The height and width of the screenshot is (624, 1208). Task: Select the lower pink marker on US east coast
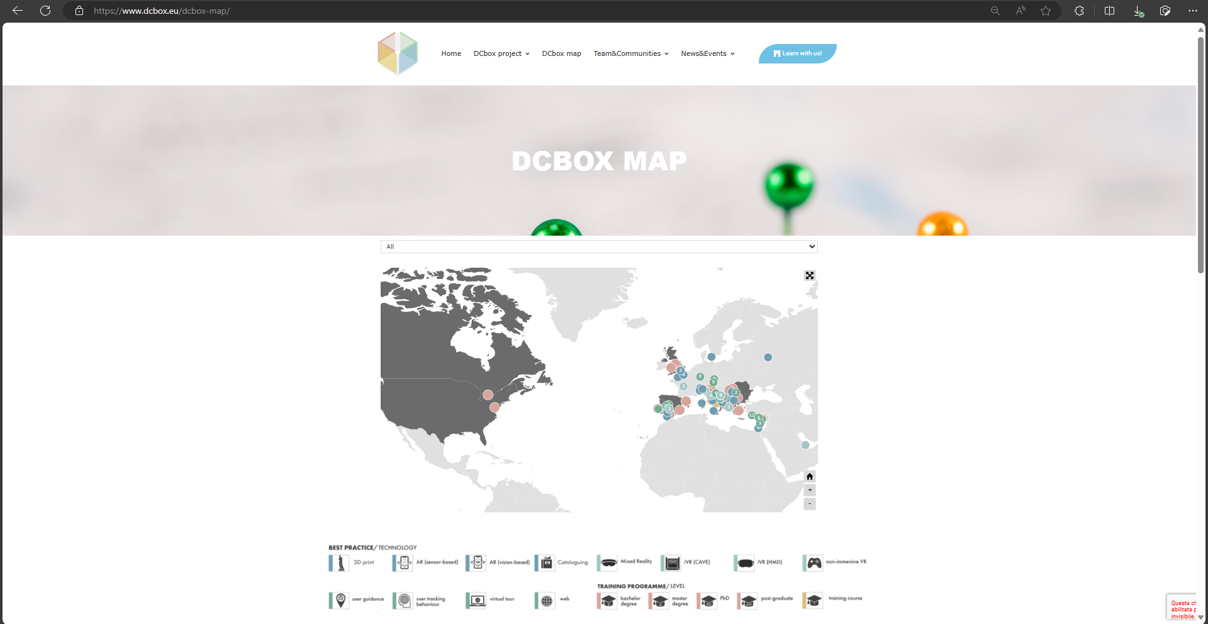click(495, 407)
